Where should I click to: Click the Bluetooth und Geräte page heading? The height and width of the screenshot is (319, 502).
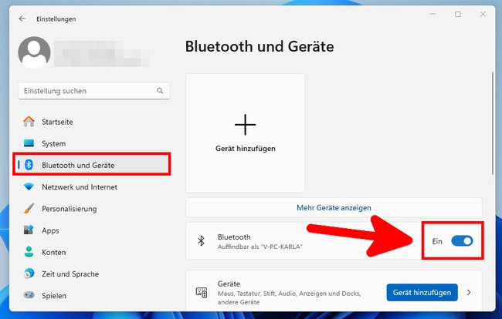click(x=259, y=47)
